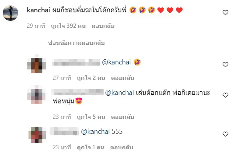Viewport: 233px width, 157px height.
Task: View the 392 people who liked comment
Action: [68, 26]
